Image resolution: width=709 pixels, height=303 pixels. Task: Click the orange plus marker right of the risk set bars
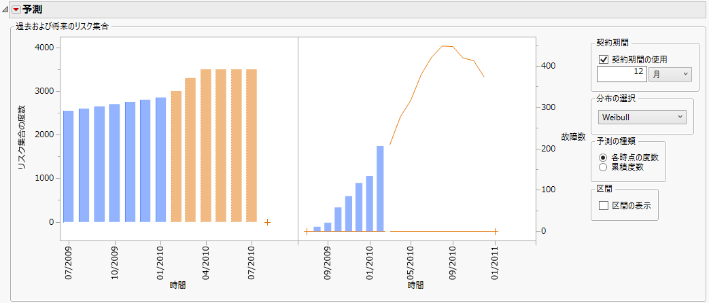click(267, 222)
